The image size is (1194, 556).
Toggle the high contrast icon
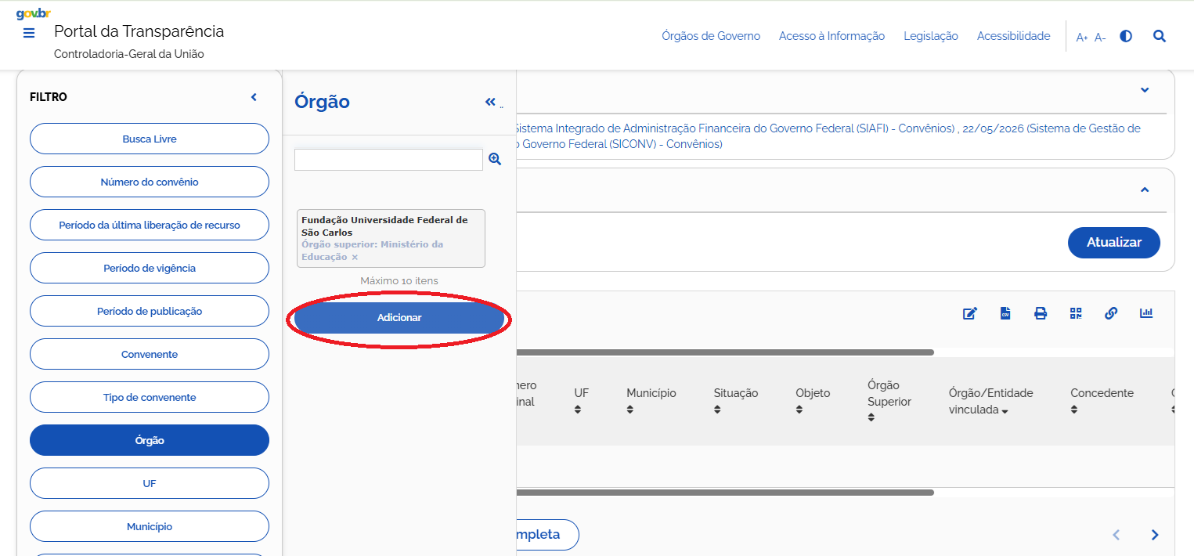1126,36
